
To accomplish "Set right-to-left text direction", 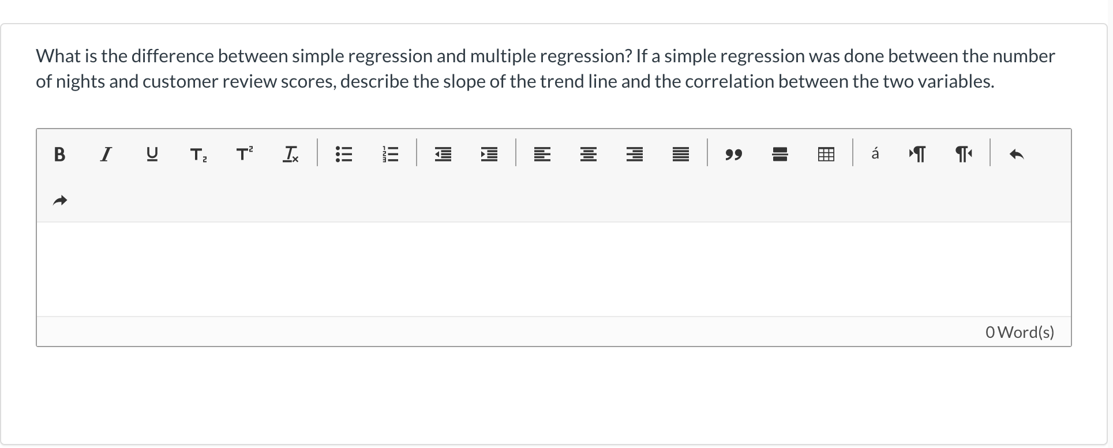I will (x=964, y=154).
